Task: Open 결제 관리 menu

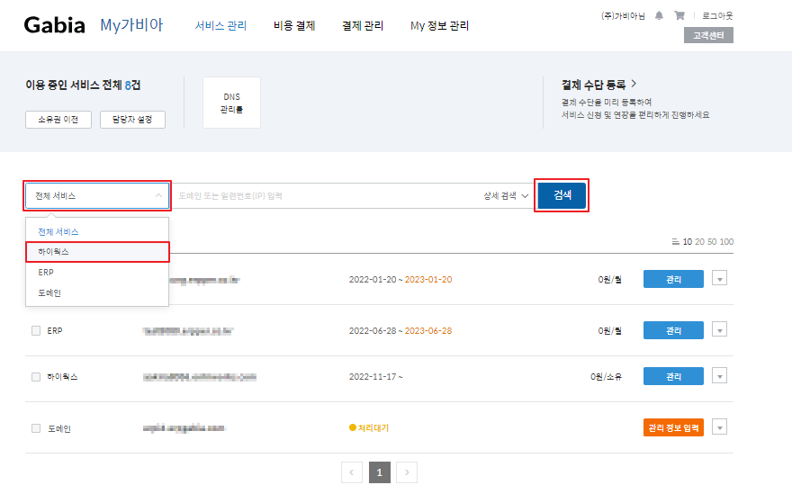Action: (363, 26)
